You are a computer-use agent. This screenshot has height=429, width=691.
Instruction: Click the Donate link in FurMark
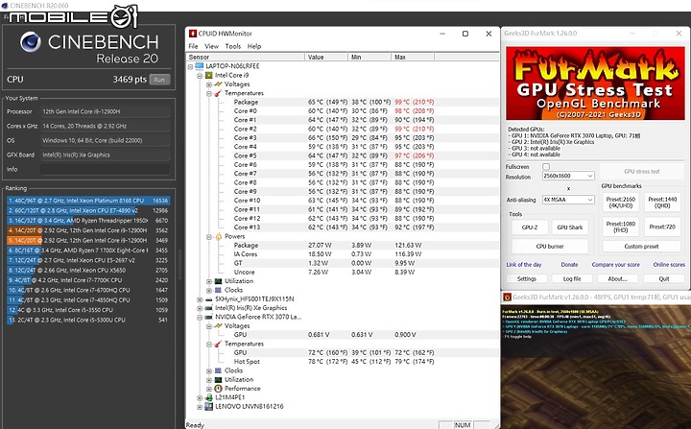(569, 265)
